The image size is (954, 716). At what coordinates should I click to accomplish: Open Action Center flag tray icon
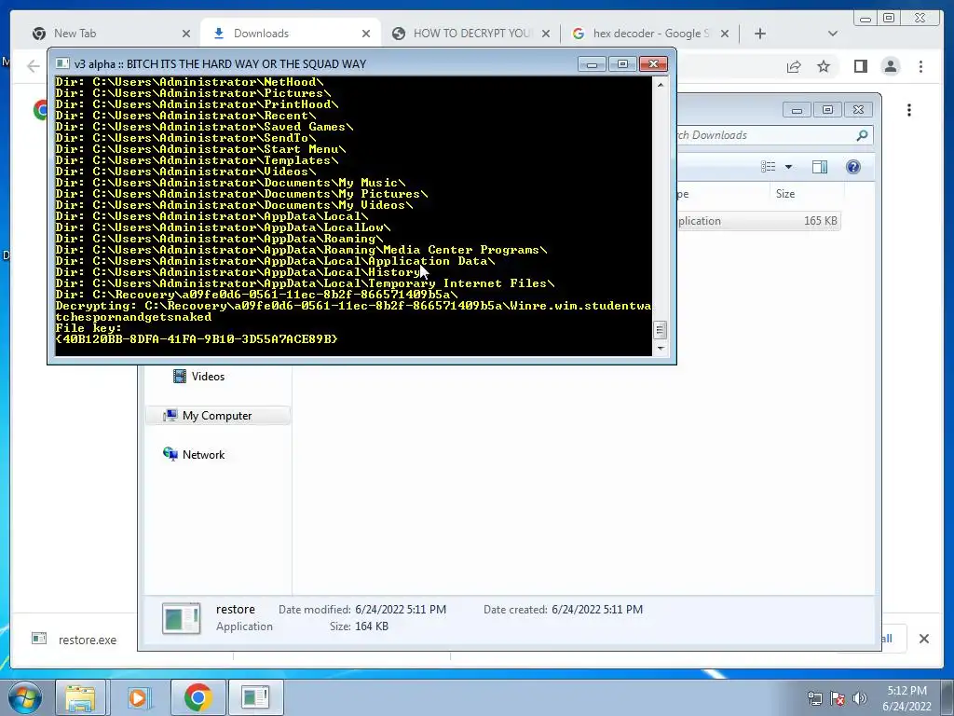click(x=838, y=698)
